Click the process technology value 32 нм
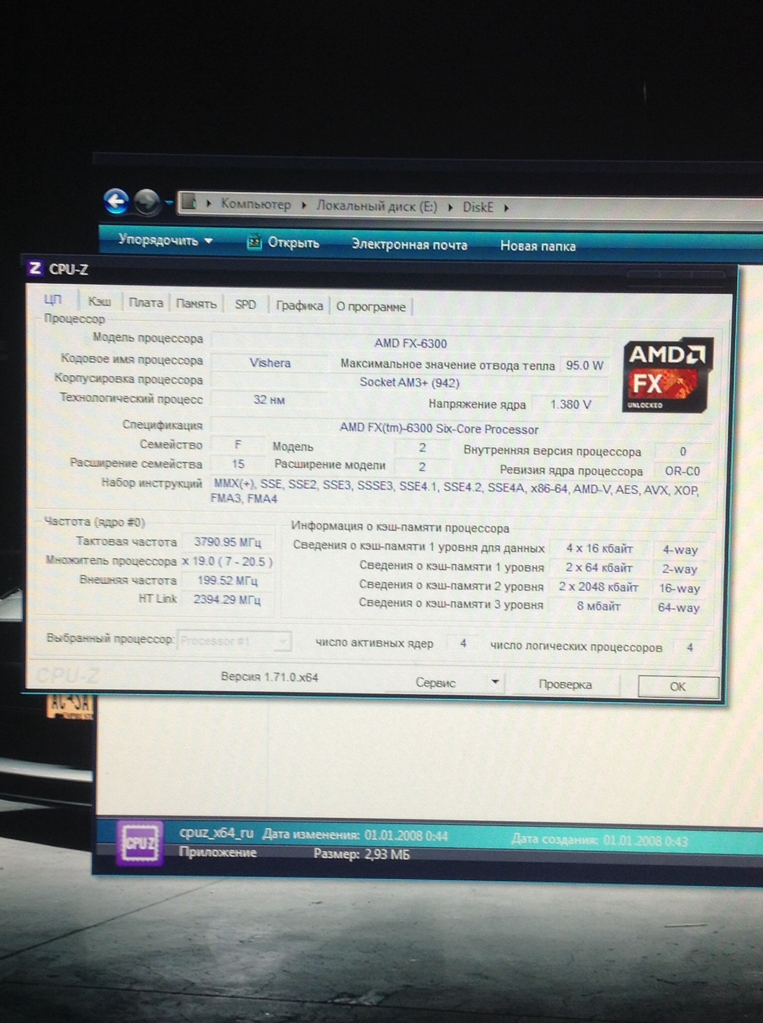 [269, 400]
